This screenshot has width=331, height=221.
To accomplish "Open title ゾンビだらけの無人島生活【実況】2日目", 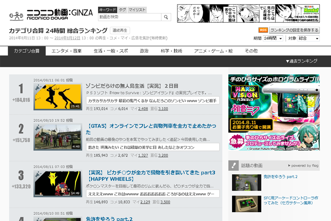I will point(132,86).
